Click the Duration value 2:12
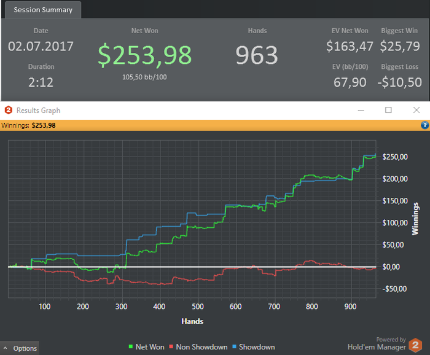430x355 pixels. tap(41, 82)
